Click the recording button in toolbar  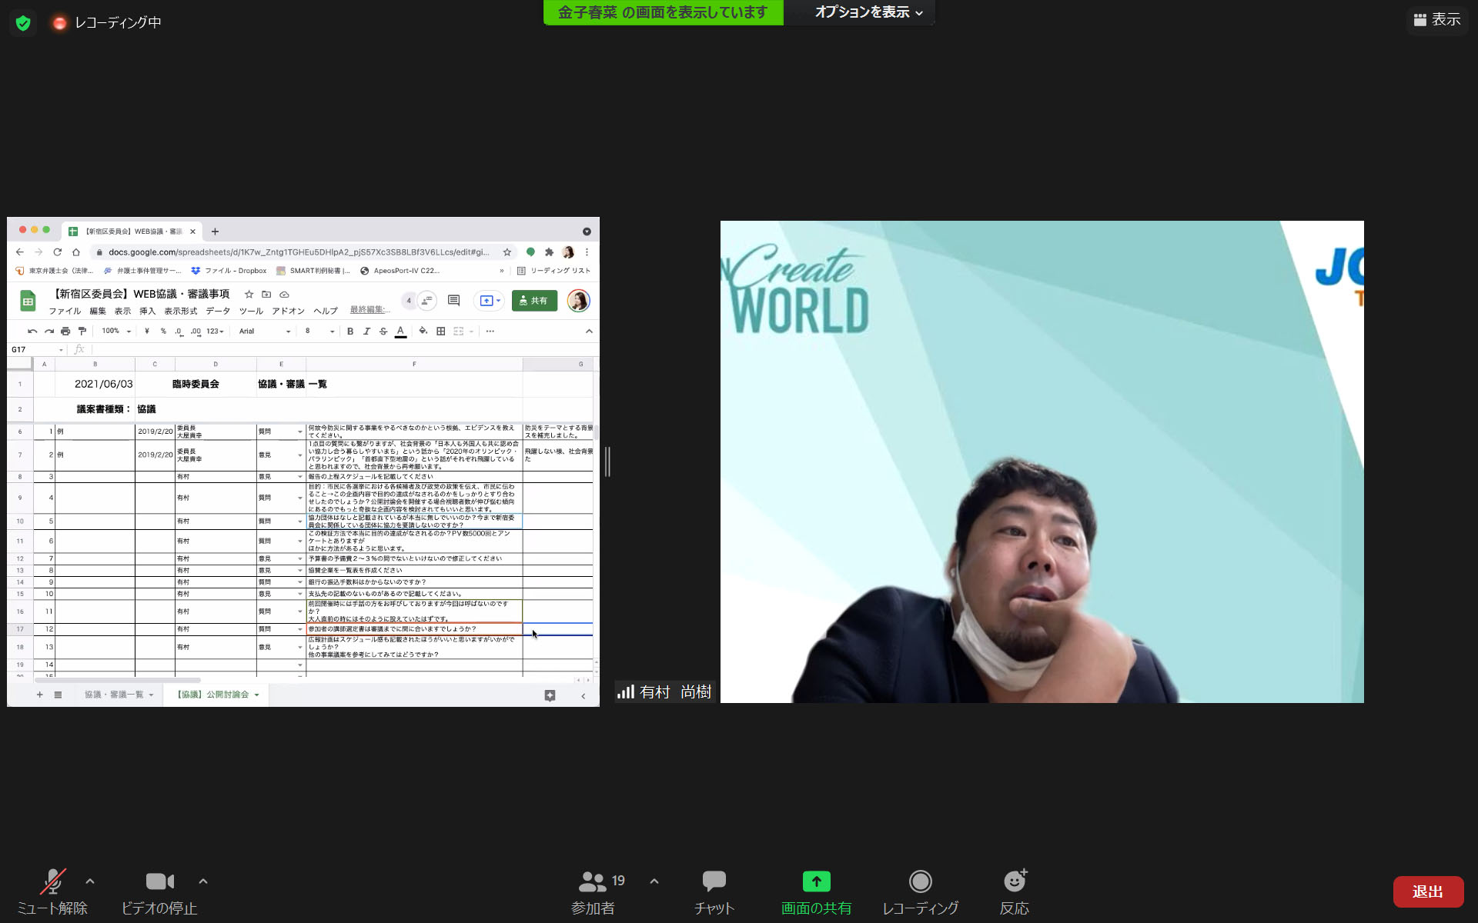920,892
